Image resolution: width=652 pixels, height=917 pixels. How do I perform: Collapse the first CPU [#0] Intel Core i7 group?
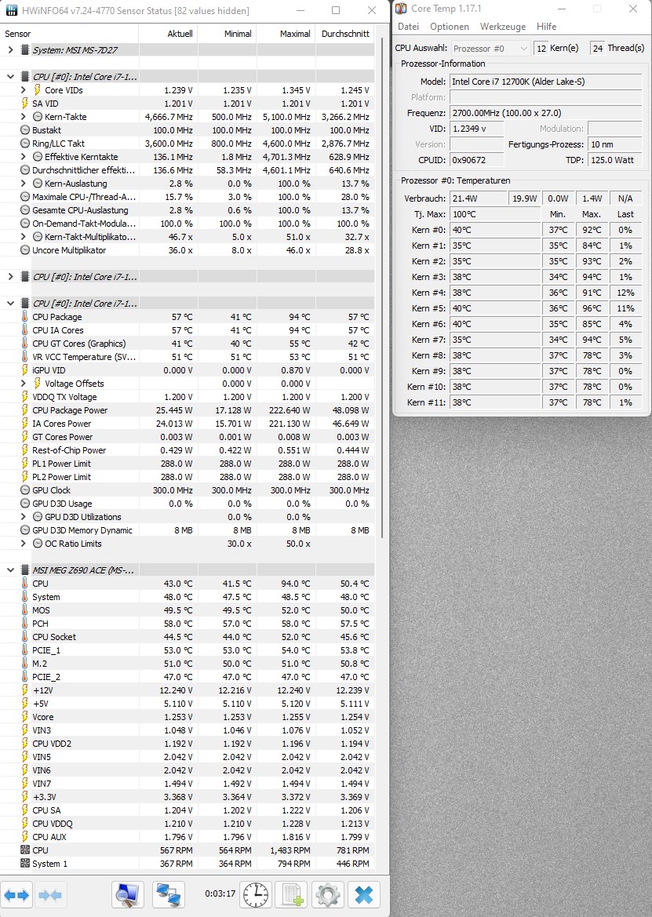[10, 76]
